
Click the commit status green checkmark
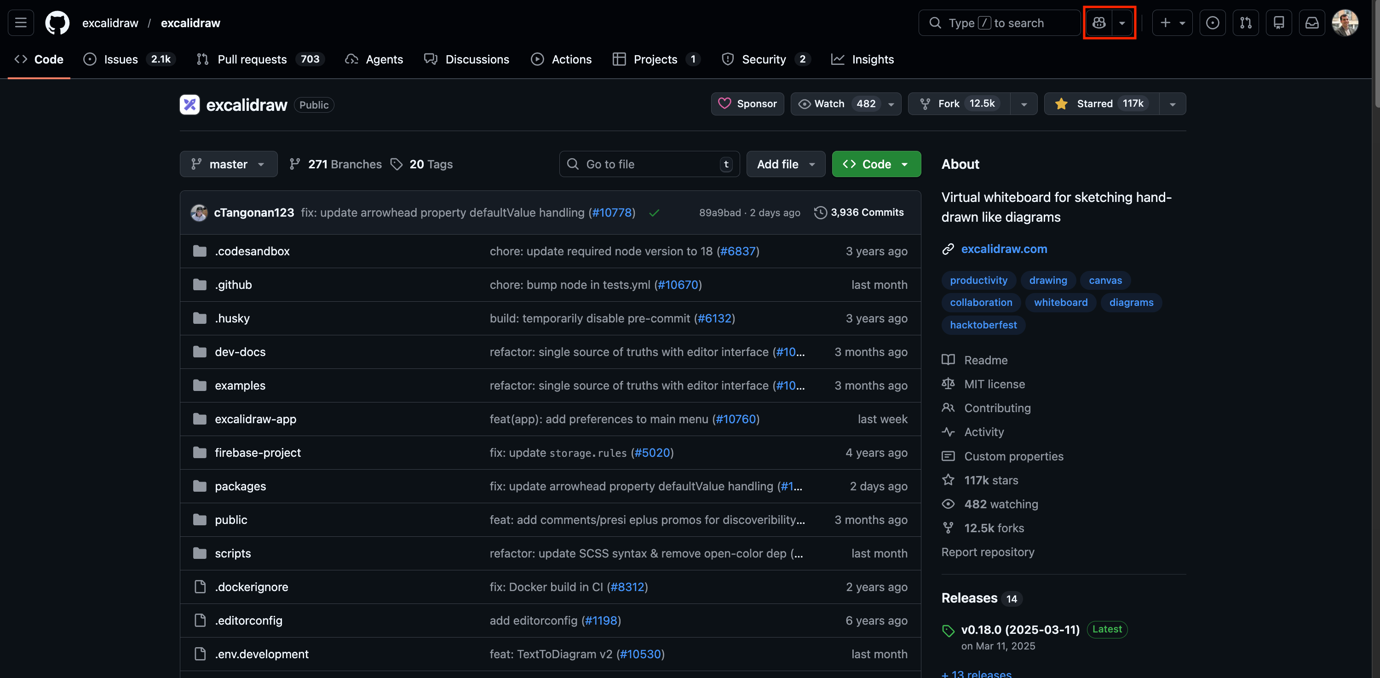coord(654,213)
